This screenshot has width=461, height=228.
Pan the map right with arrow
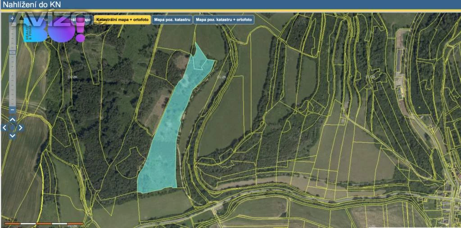tap(20, 128)
